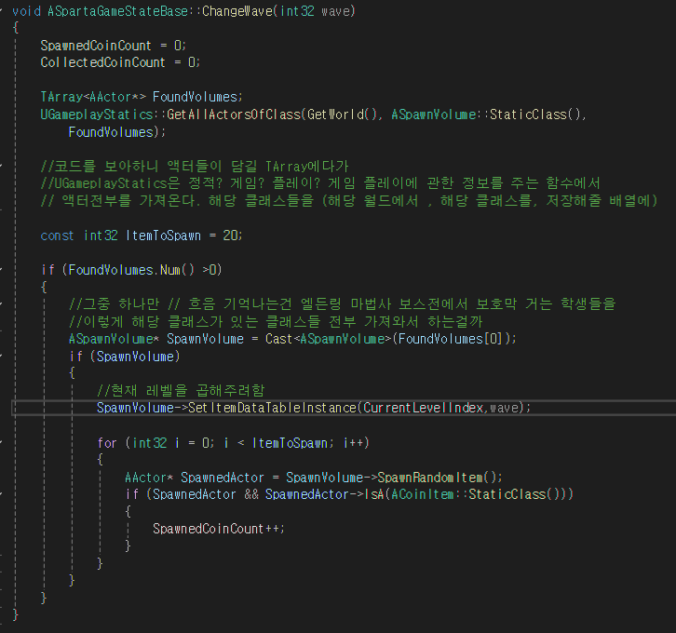Click the SpawnRandomItem() call

pos(437,478)
